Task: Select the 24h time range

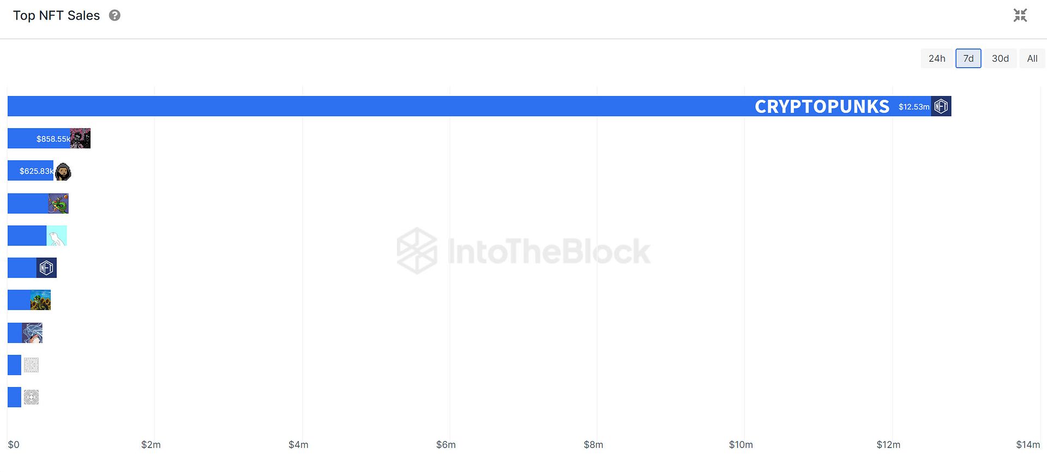Action: click(937, 58)
